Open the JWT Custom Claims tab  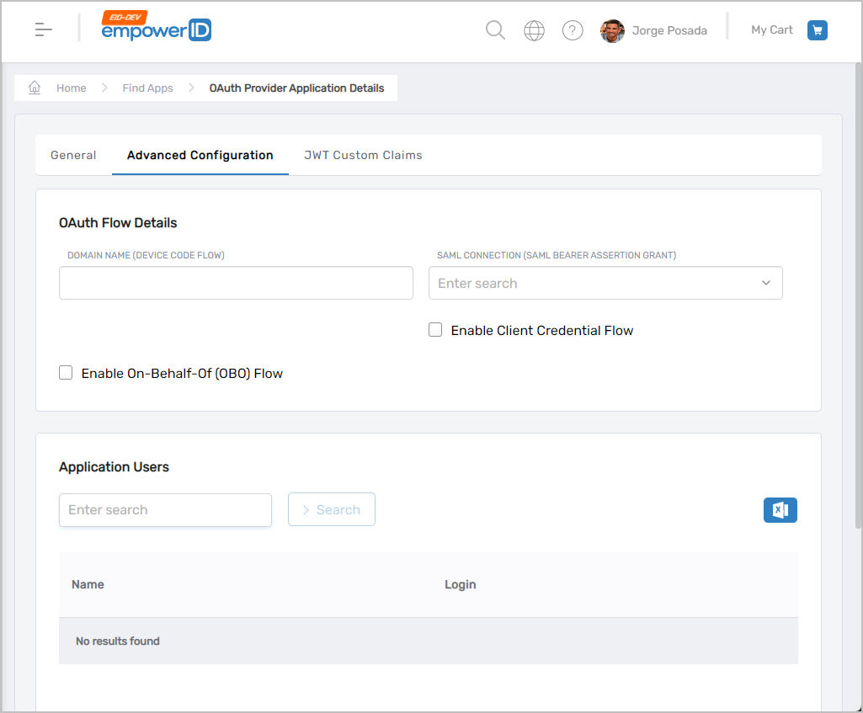tap(363, 155)
